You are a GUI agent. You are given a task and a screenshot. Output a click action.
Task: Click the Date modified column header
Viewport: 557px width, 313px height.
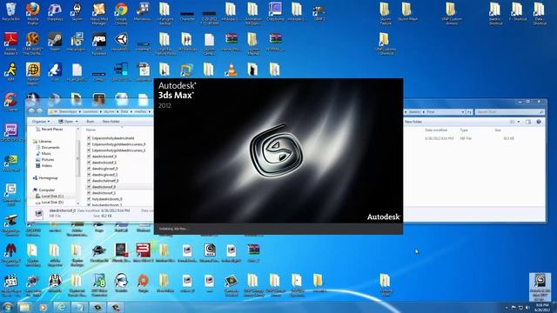436,130
